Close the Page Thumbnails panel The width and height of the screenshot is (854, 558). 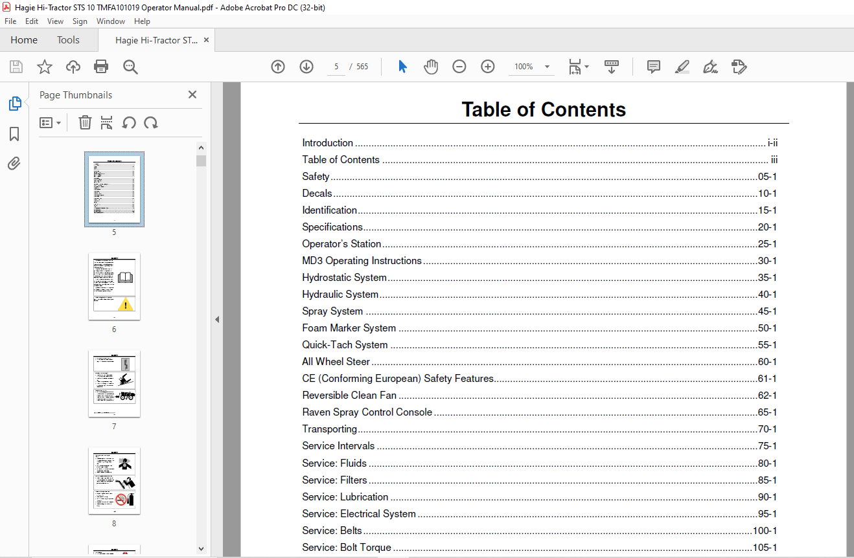point(192,95)
